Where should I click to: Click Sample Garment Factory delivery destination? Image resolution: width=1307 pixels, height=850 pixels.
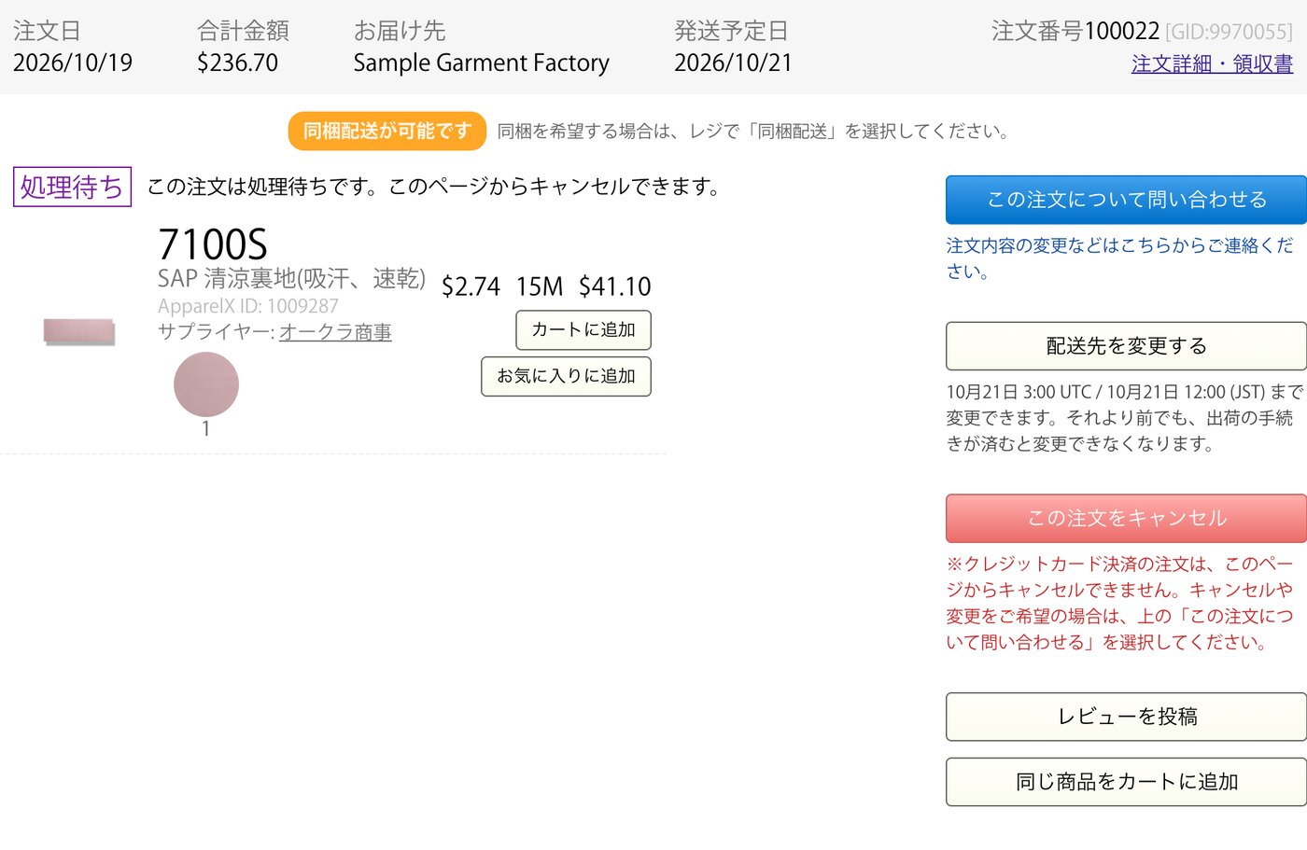[x=481, y=63]
